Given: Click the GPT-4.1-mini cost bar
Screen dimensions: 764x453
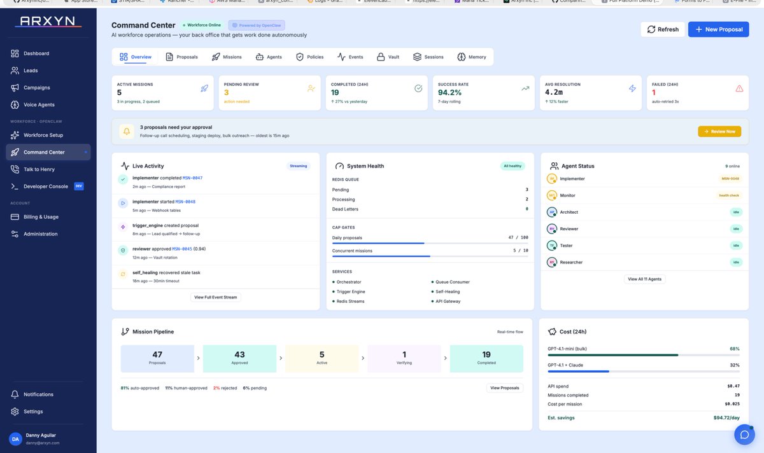Looking at the screenshot, I should tap(644, 355).
